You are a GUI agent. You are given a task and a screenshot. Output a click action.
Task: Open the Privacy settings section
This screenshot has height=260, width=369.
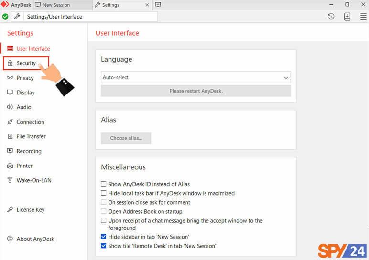tap(25, 78)
